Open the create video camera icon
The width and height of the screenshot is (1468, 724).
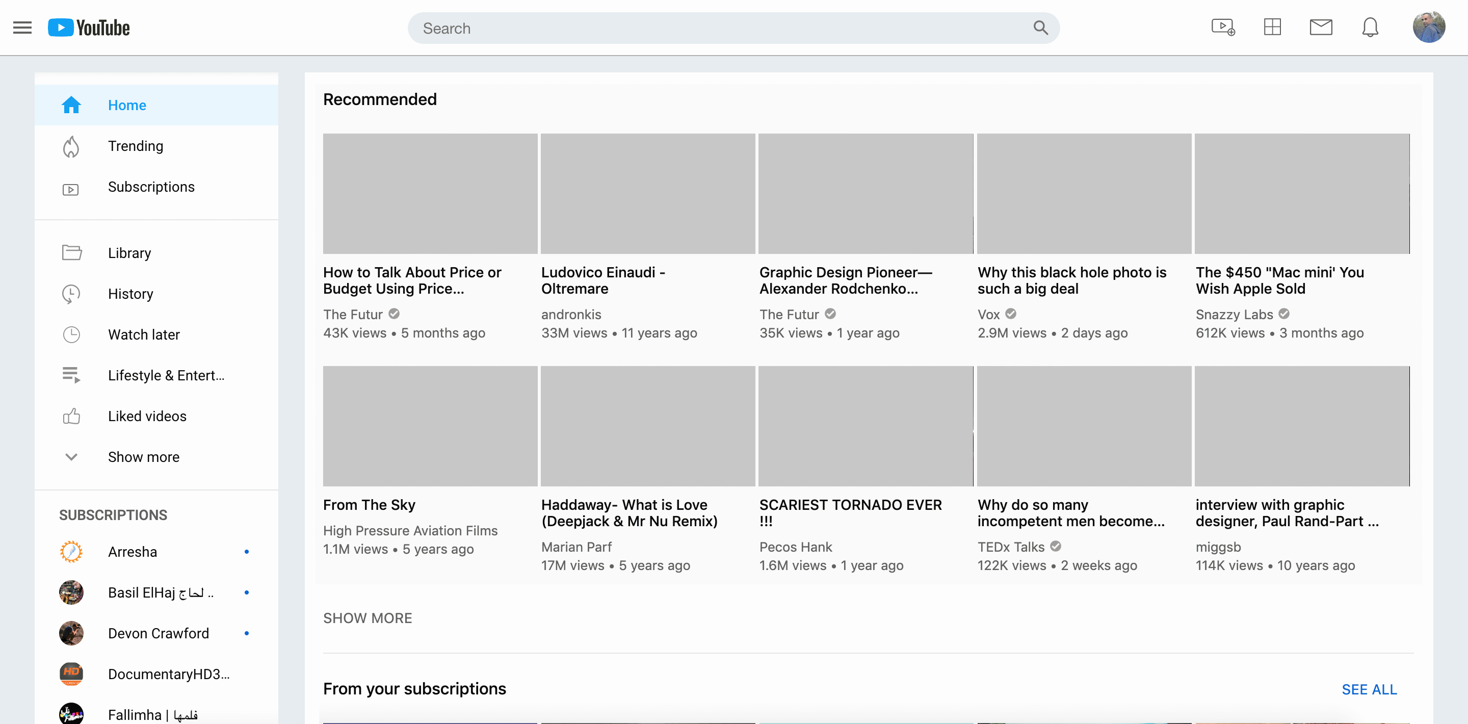coord(1222,28)
